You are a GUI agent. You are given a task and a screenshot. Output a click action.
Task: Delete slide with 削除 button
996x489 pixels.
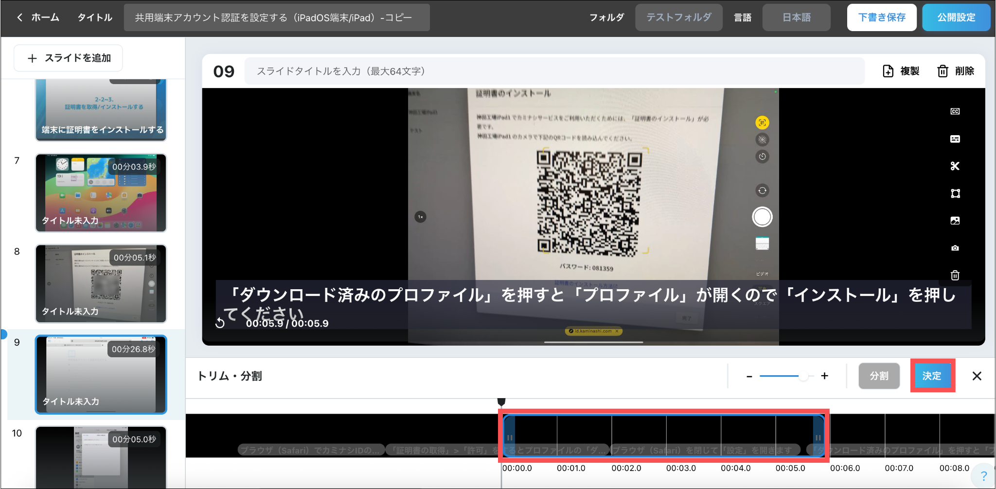point(956,71)
